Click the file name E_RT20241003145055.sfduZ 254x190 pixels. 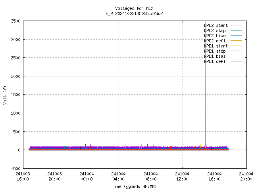[x=134, y=13]
